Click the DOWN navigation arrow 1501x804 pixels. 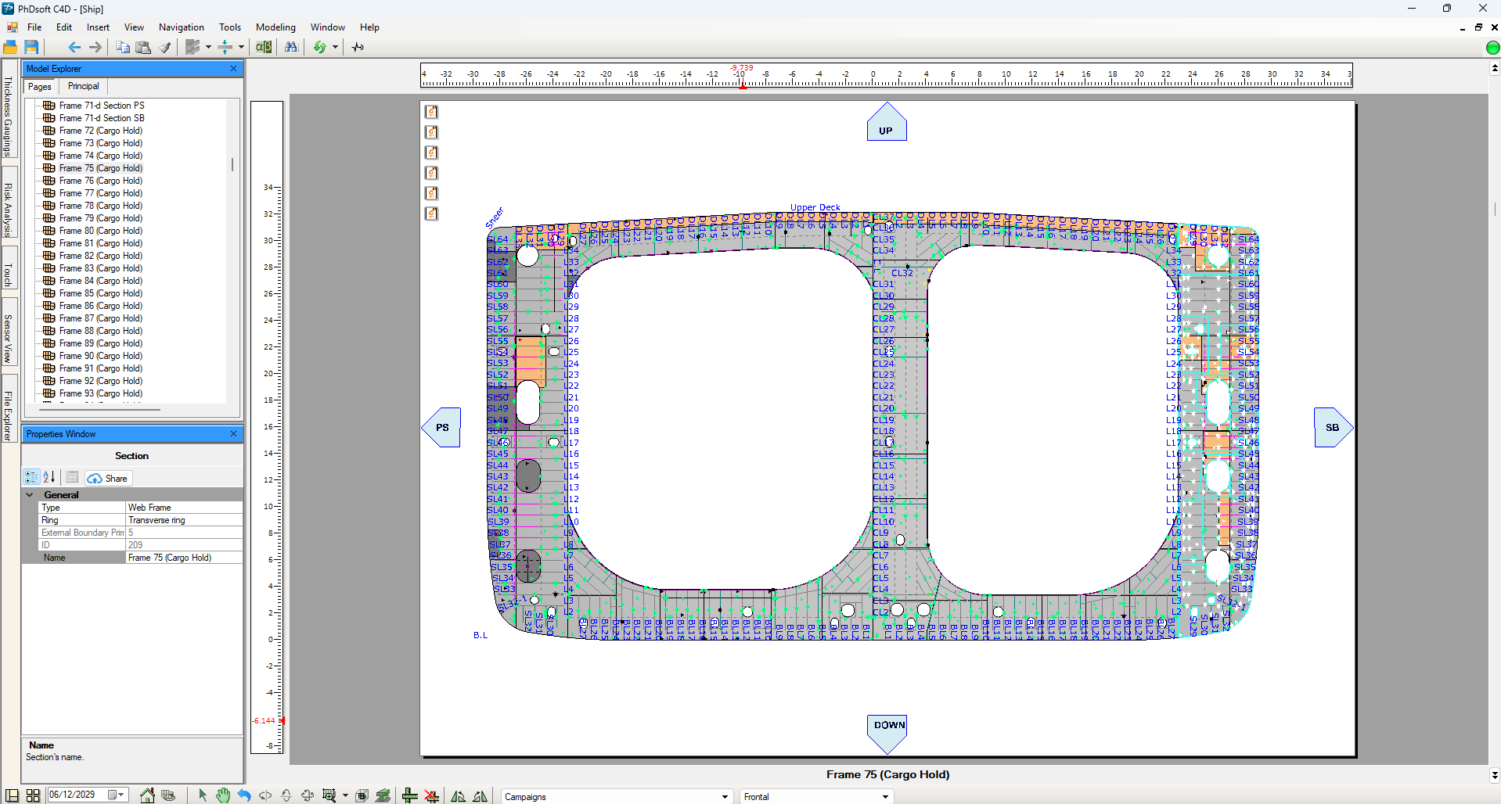887,734
